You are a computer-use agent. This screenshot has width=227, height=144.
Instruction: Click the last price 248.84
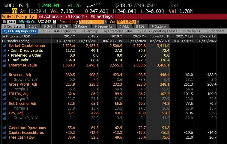point(50,5)
